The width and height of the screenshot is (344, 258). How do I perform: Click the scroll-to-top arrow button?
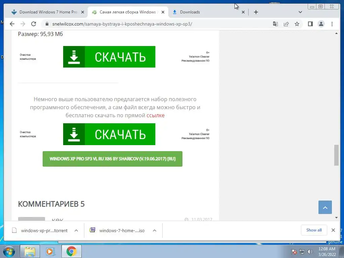click(325, 207)
